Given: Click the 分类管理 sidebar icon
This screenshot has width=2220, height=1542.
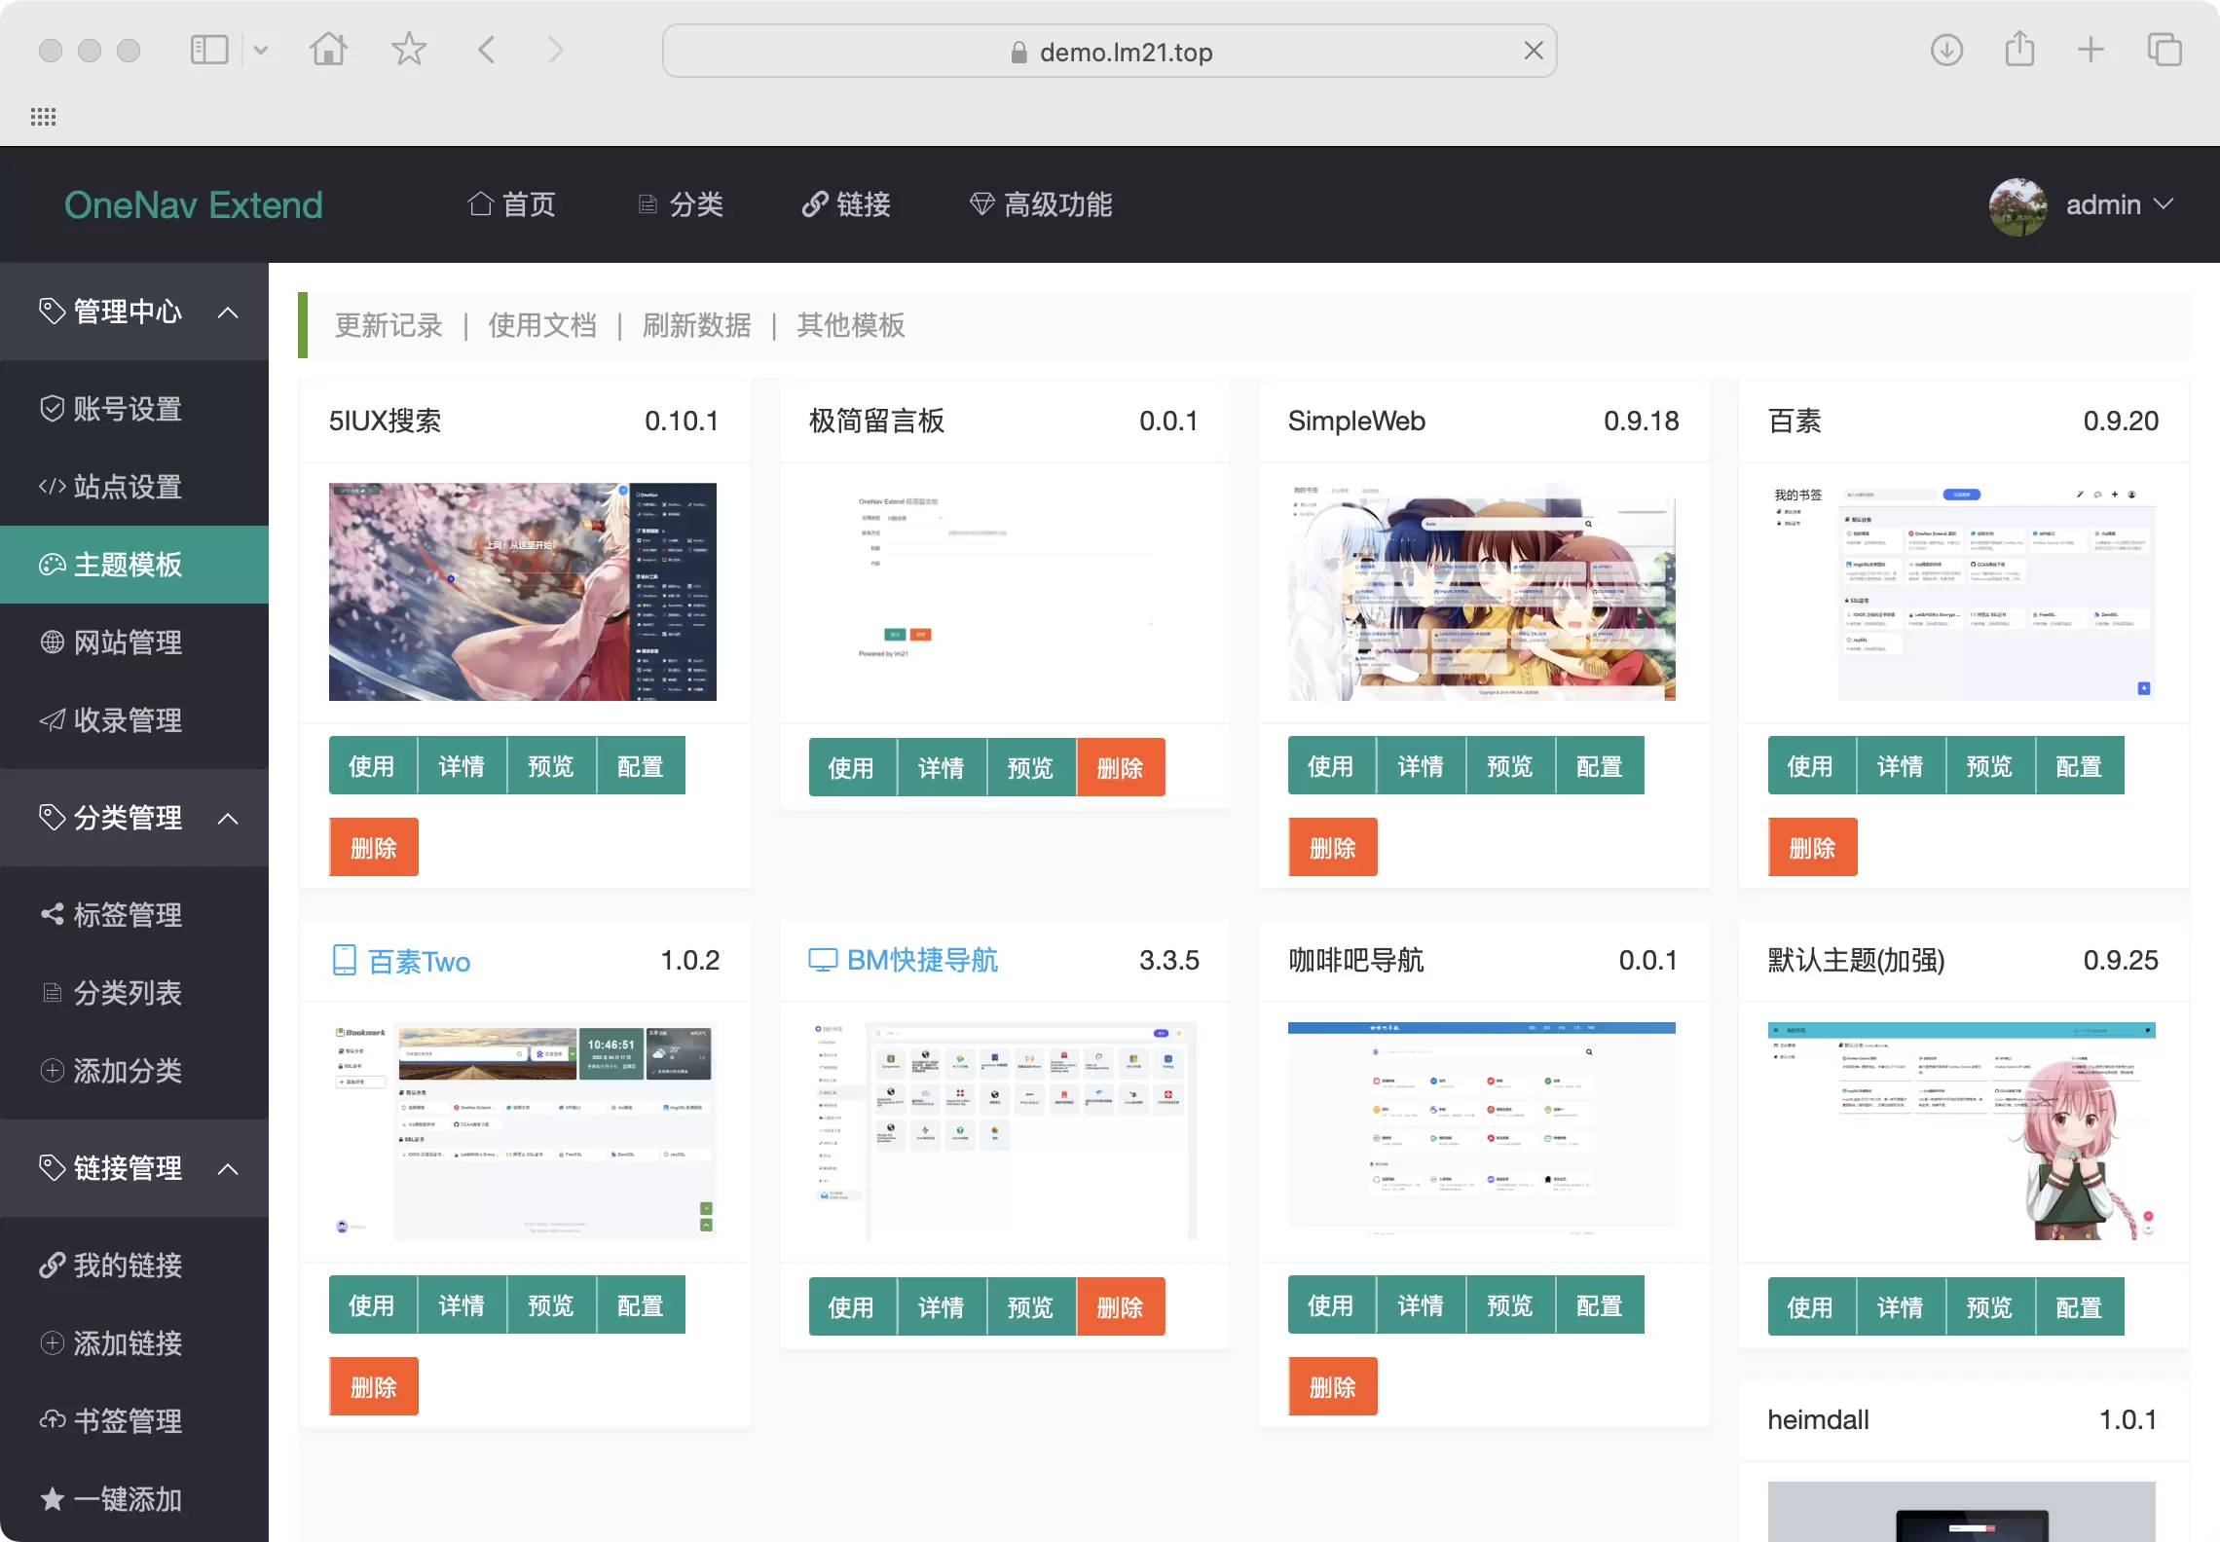Looking at the screenshot, I should (46, 817).
